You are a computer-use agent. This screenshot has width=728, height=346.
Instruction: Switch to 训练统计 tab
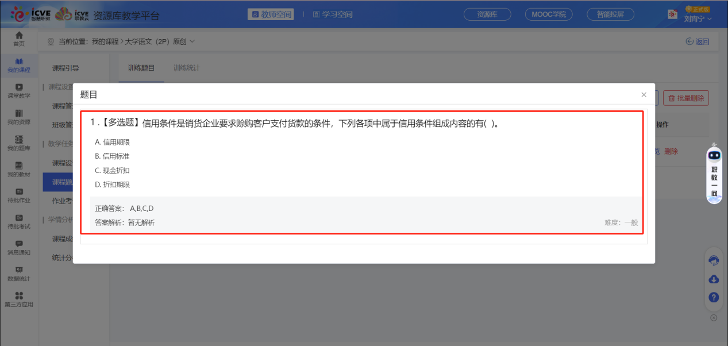187,68
